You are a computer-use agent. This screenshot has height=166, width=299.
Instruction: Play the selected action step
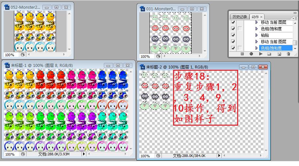point(260,54)
